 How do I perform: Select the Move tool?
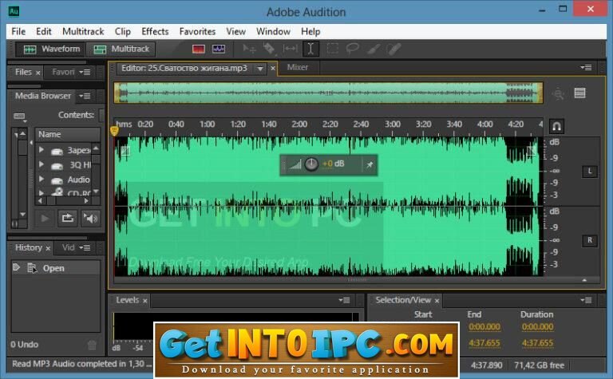coord(249,49)
